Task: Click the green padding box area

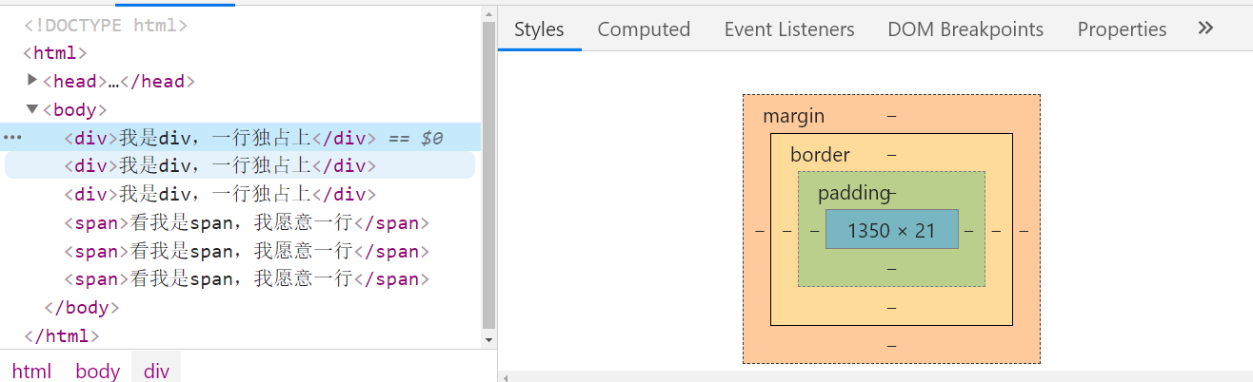Action: (891, 269)
